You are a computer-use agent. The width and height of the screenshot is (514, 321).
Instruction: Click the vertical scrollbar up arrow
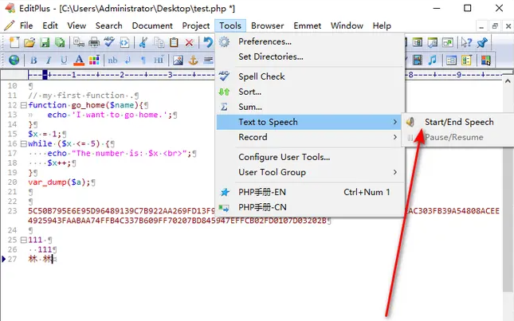click(x=508, y=80)
